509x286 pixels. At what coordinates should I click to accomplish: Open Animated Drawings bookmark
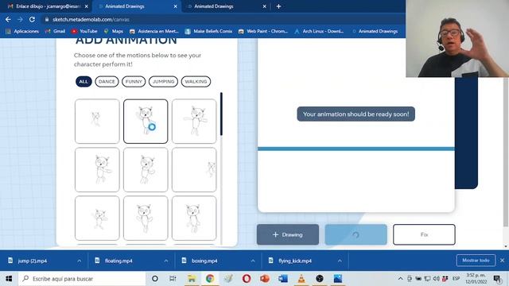(x=375, y=31)
